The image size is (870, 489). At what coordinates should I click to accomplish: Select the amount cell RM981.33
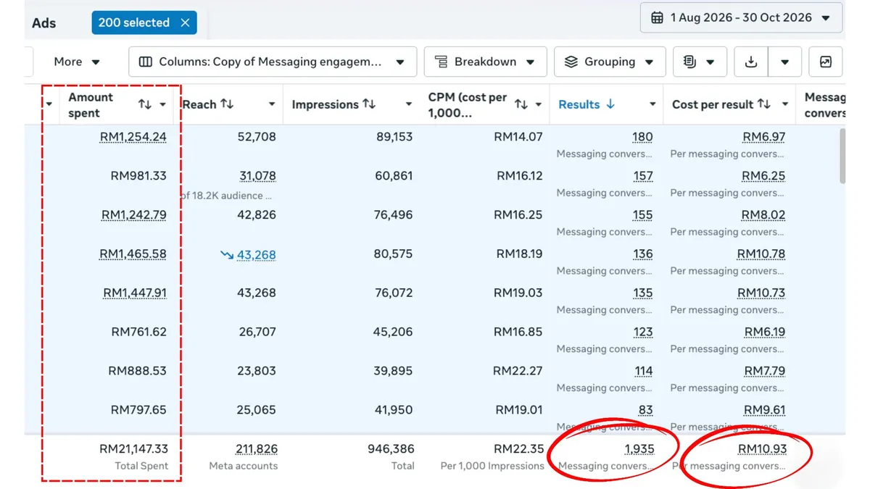138,176
